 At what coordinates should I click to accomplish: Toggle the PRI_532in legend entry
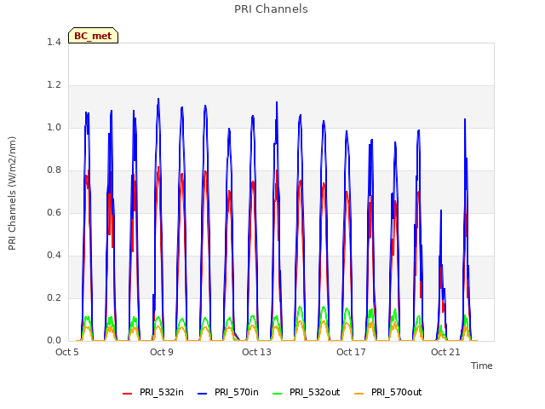[x=153, y=392]
